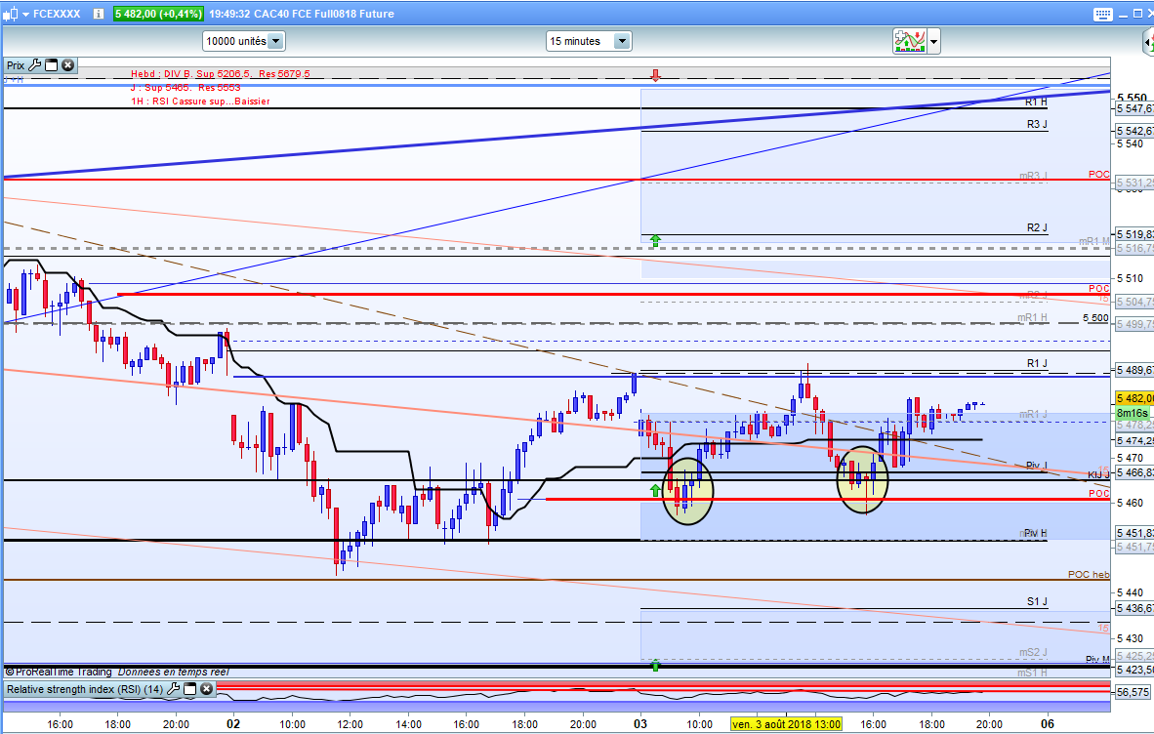The height and width of the screenshot is (734, 1154).
Task: Click the 'J : Sup 5465. Res 5553' annotation
Action: pos(185,88)
